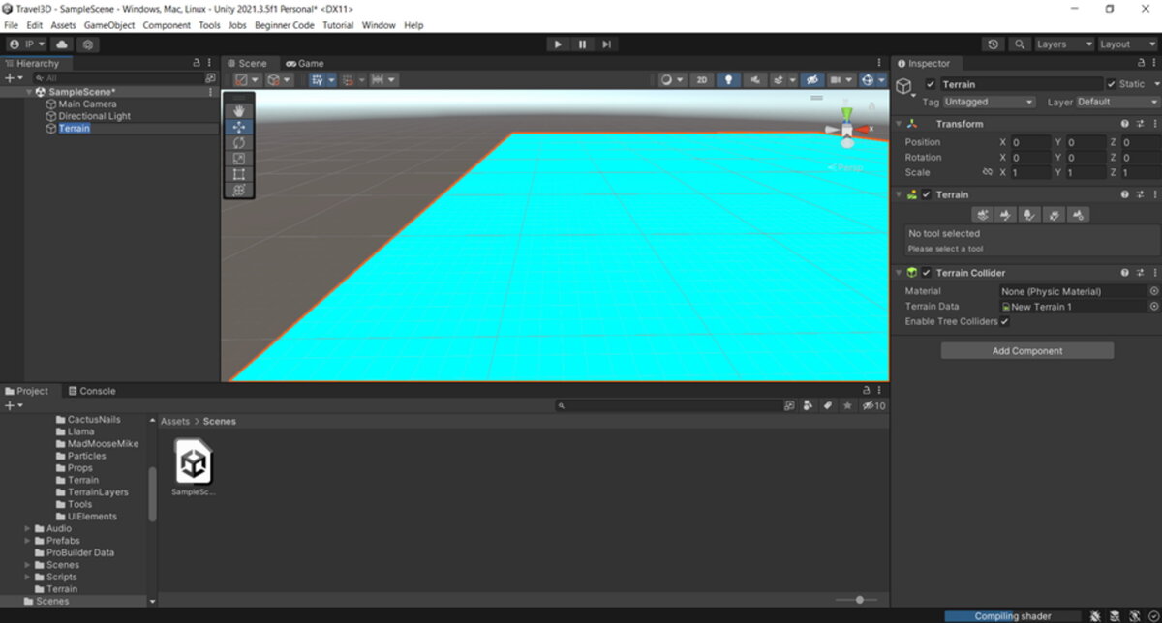Click the Raise or Lower Terrain tool icon

pyautogui.click(x=983, y=215)
